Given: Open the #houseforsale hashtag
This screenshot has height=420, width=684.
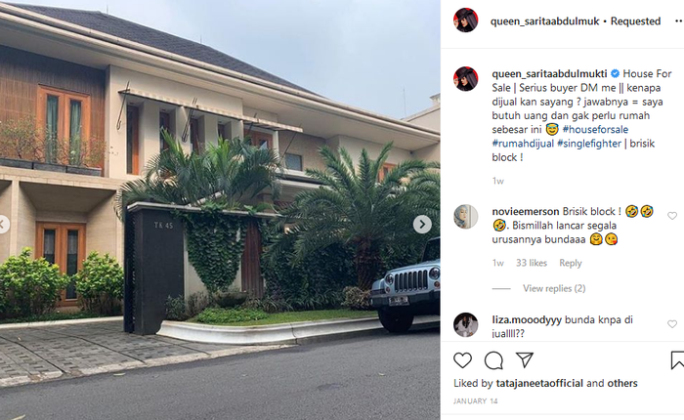Looking at the screenshot, I should tap(595, 130).
